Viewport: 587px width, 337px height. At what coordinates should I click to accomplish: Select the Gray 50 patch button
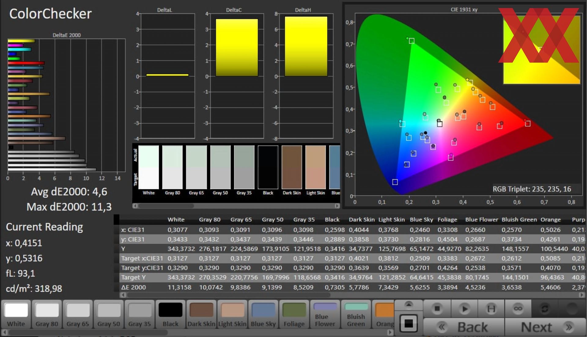[109, 314]
